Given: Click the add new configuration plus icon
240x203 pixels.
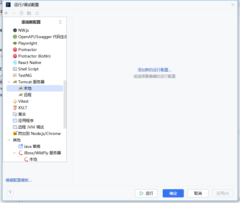Looking at the screenshot, I should pyautogui.click(x=6, y=13).
